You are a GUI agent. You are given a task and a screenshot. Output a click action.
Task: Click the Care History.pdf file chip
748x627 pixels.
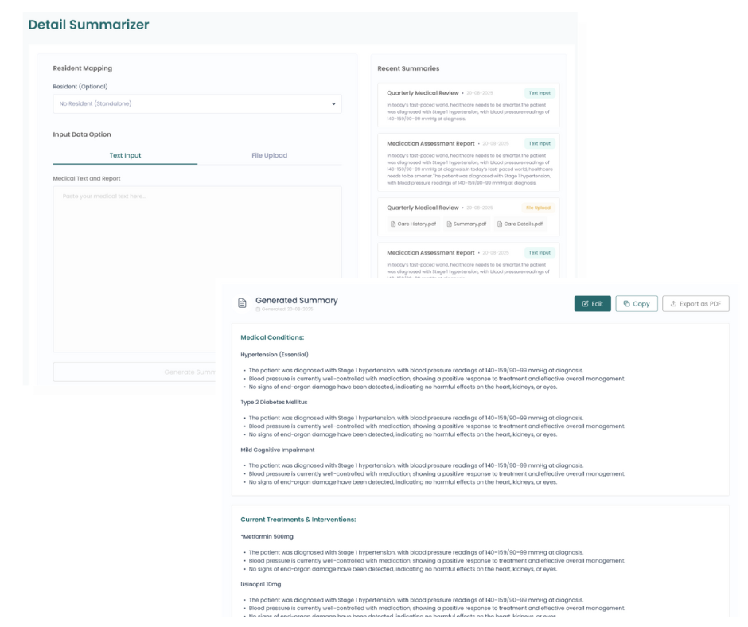click(x=413, y=224)
